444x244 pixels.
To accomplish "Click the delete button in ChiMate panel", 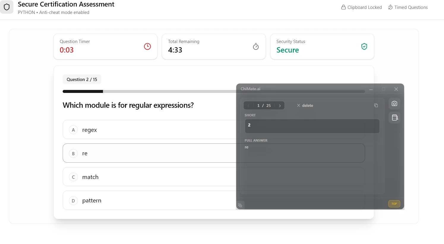I will (x=305, y=105).
